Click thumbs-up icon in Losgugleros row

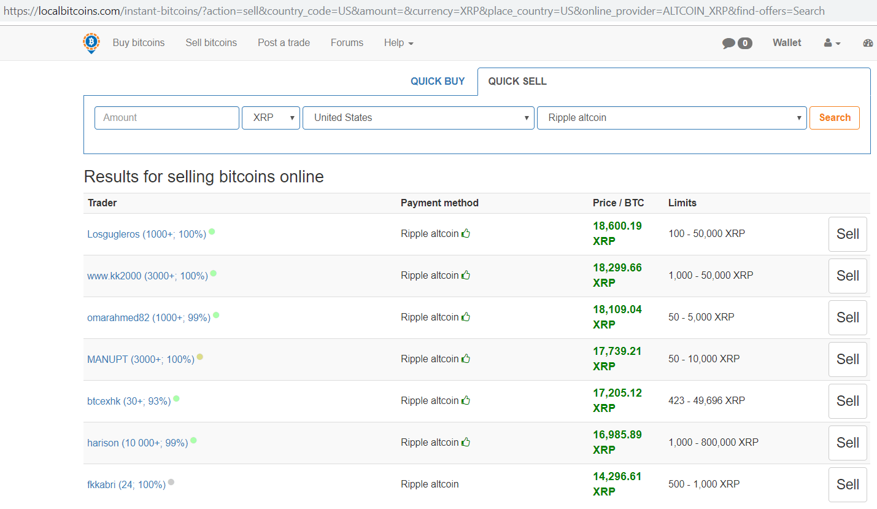pos(466,233)
